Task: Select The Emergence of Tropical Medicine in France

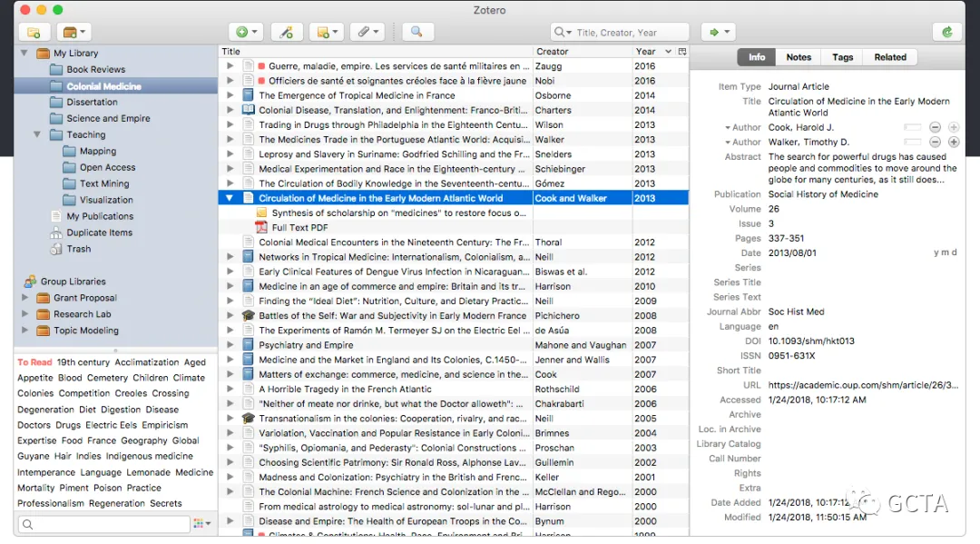Action: pos(357,95)
